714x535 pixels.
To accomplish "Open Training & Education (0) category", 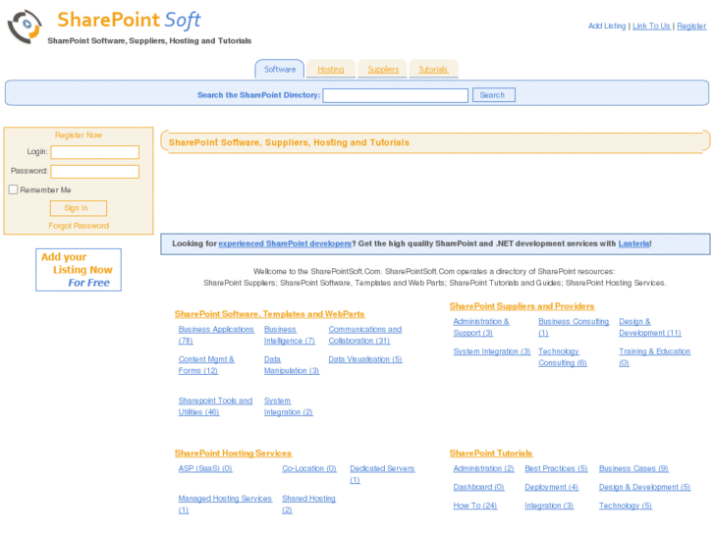I will 654,357.
